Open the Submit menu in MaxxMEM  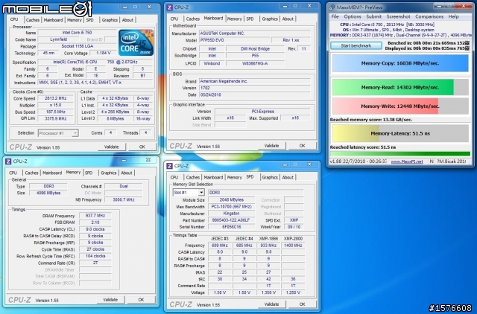click(x=374, y=16)
